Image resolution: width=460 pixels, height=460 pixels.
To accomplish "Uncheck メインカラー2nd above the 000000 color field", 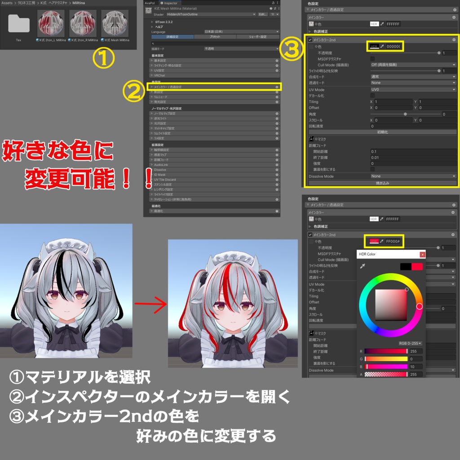I will tap(310, 40).
